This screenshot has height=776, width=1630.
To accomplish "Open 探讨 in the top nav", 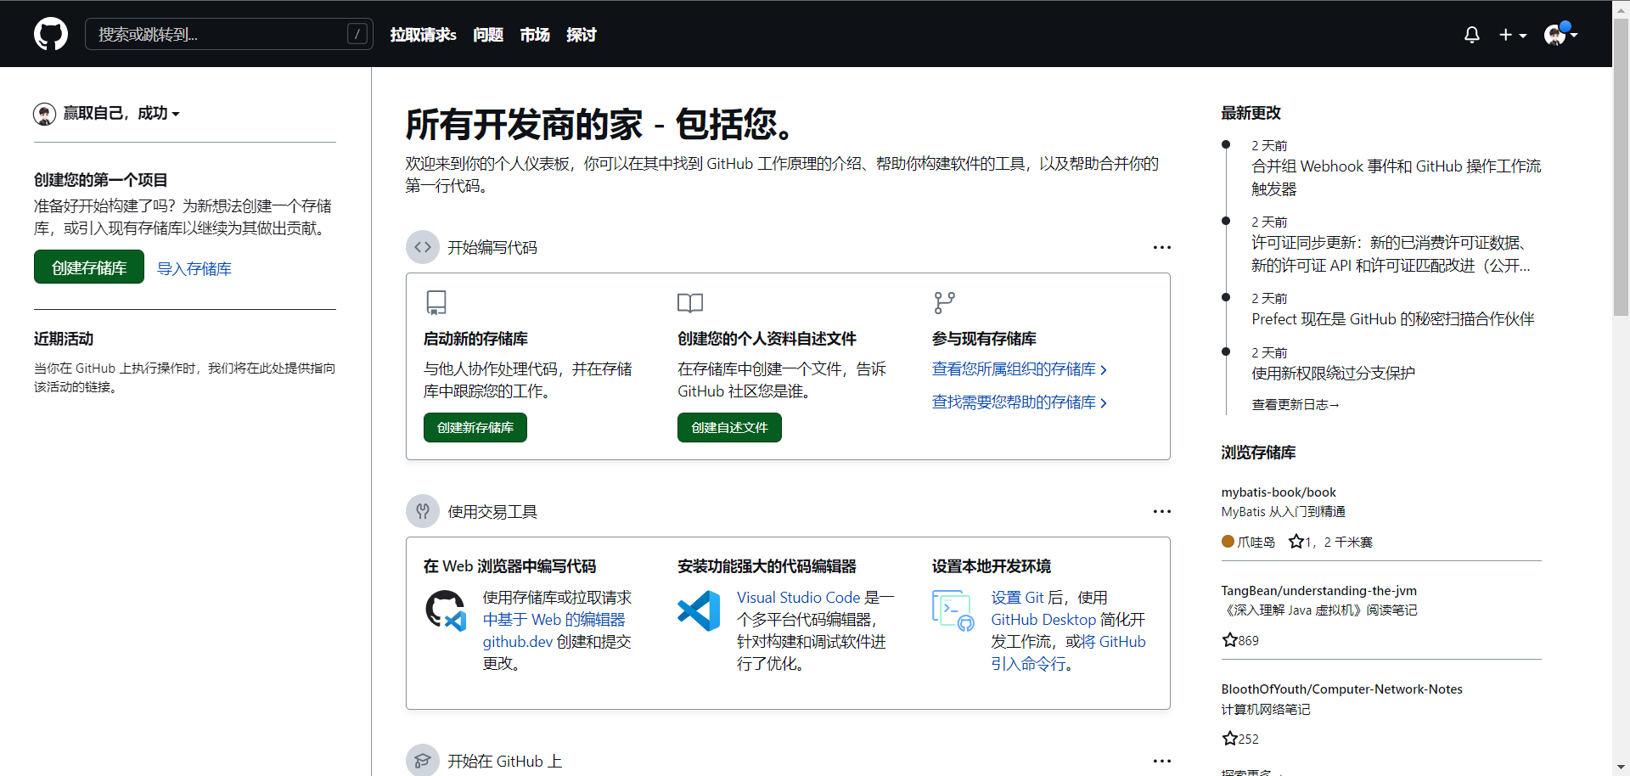I will coord(582,35).
